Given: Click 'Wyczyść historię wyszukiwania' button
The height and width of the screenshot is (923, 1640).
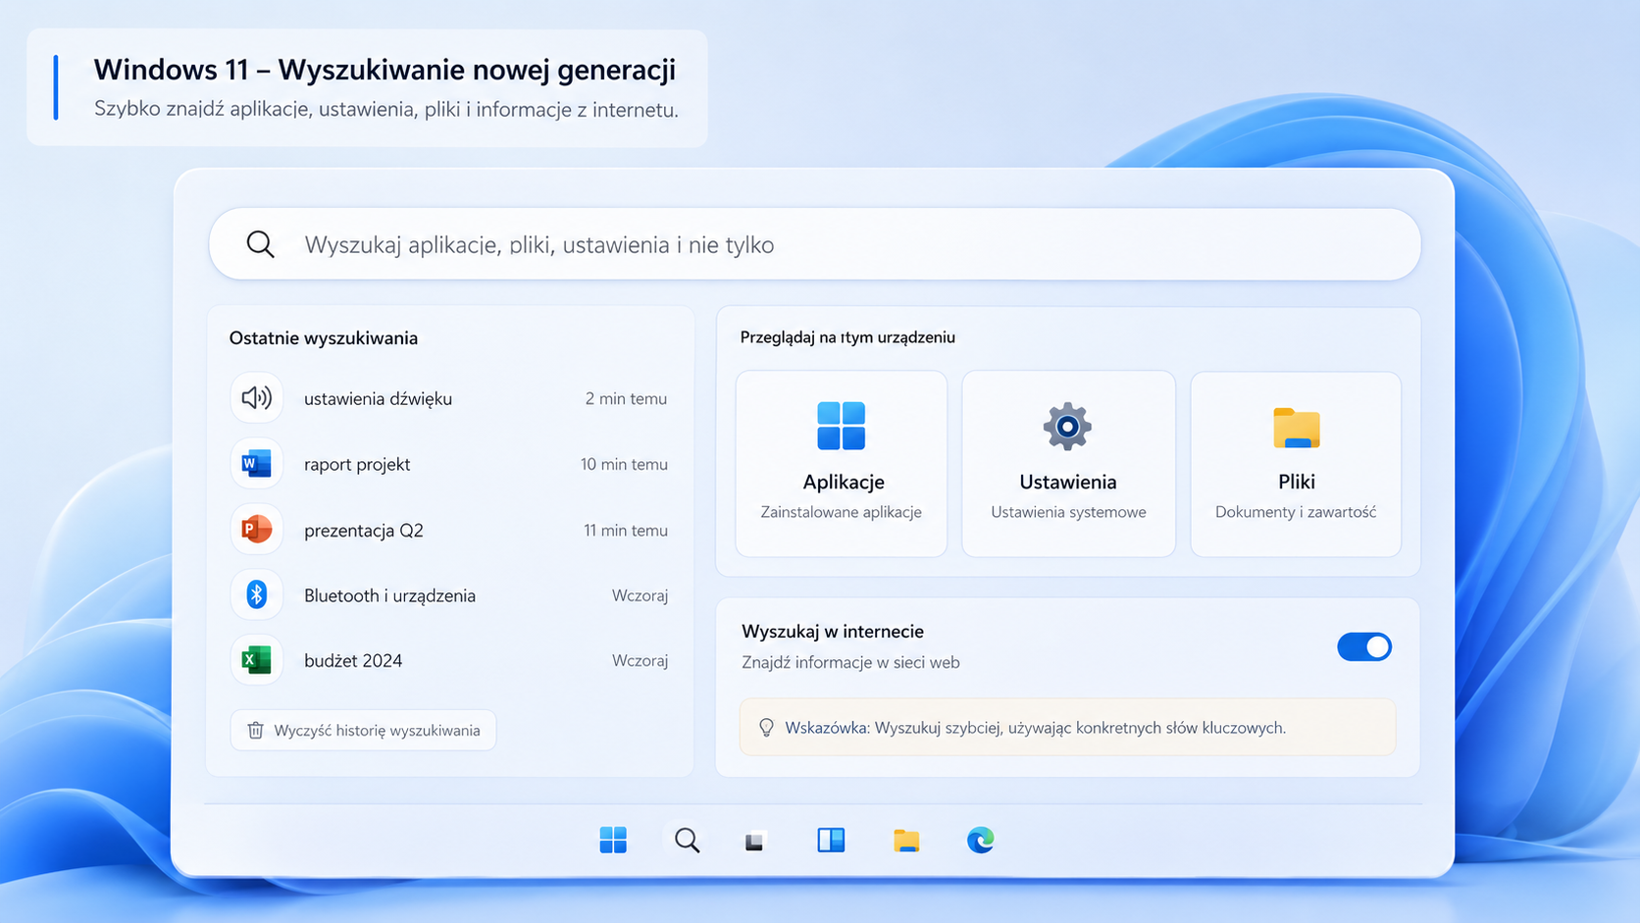Looking at the screenshot, I should 363,730.
